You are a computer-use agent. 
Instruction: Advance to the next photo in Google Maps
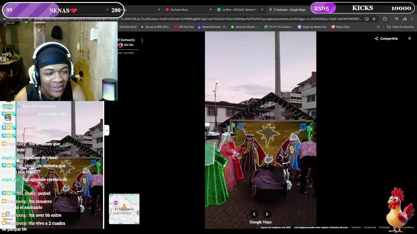coord(267,214)
